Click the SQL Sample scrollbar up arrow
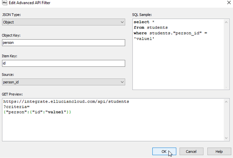The image size is (233, 158). 226,22
